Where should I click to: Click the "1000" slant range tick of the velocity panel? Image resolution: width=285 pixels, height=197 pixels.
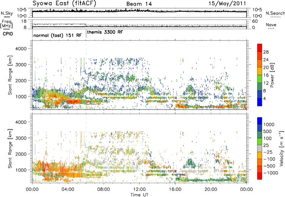[21, 170]
